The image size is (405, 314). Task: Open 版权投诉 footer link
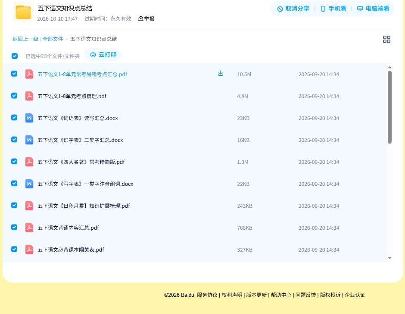pos(330,295)
